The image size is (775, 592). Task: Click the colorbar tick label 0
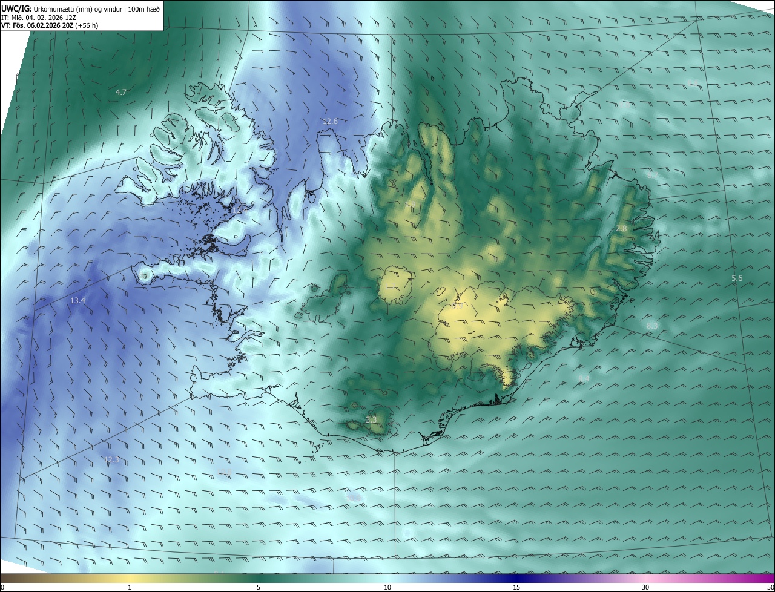2,587
